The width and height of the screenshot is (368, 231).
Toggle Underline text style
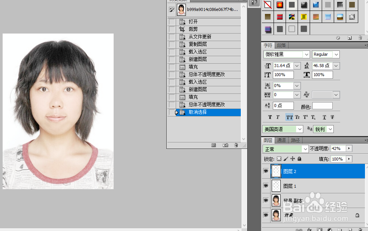coord(324,117)
